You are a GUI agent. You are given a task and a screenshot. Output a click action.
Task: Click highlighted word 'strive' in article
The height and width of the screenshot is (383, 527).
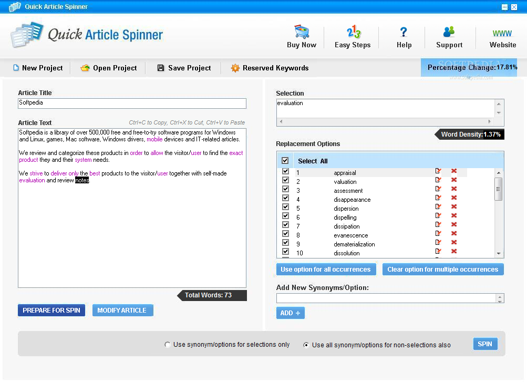click(x=36, y=173)
